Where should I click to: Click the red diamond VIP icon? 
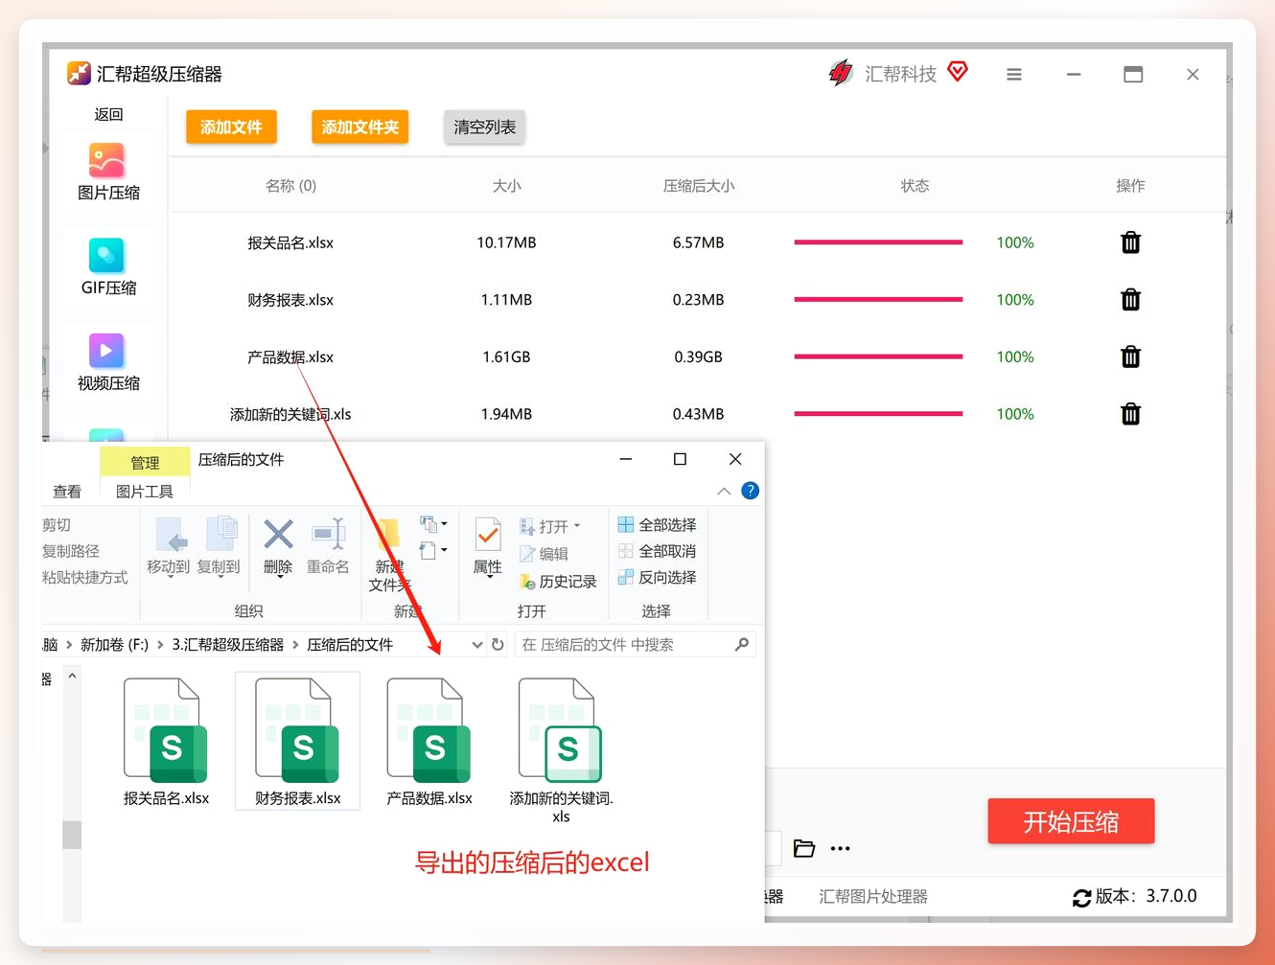point(958,71)
